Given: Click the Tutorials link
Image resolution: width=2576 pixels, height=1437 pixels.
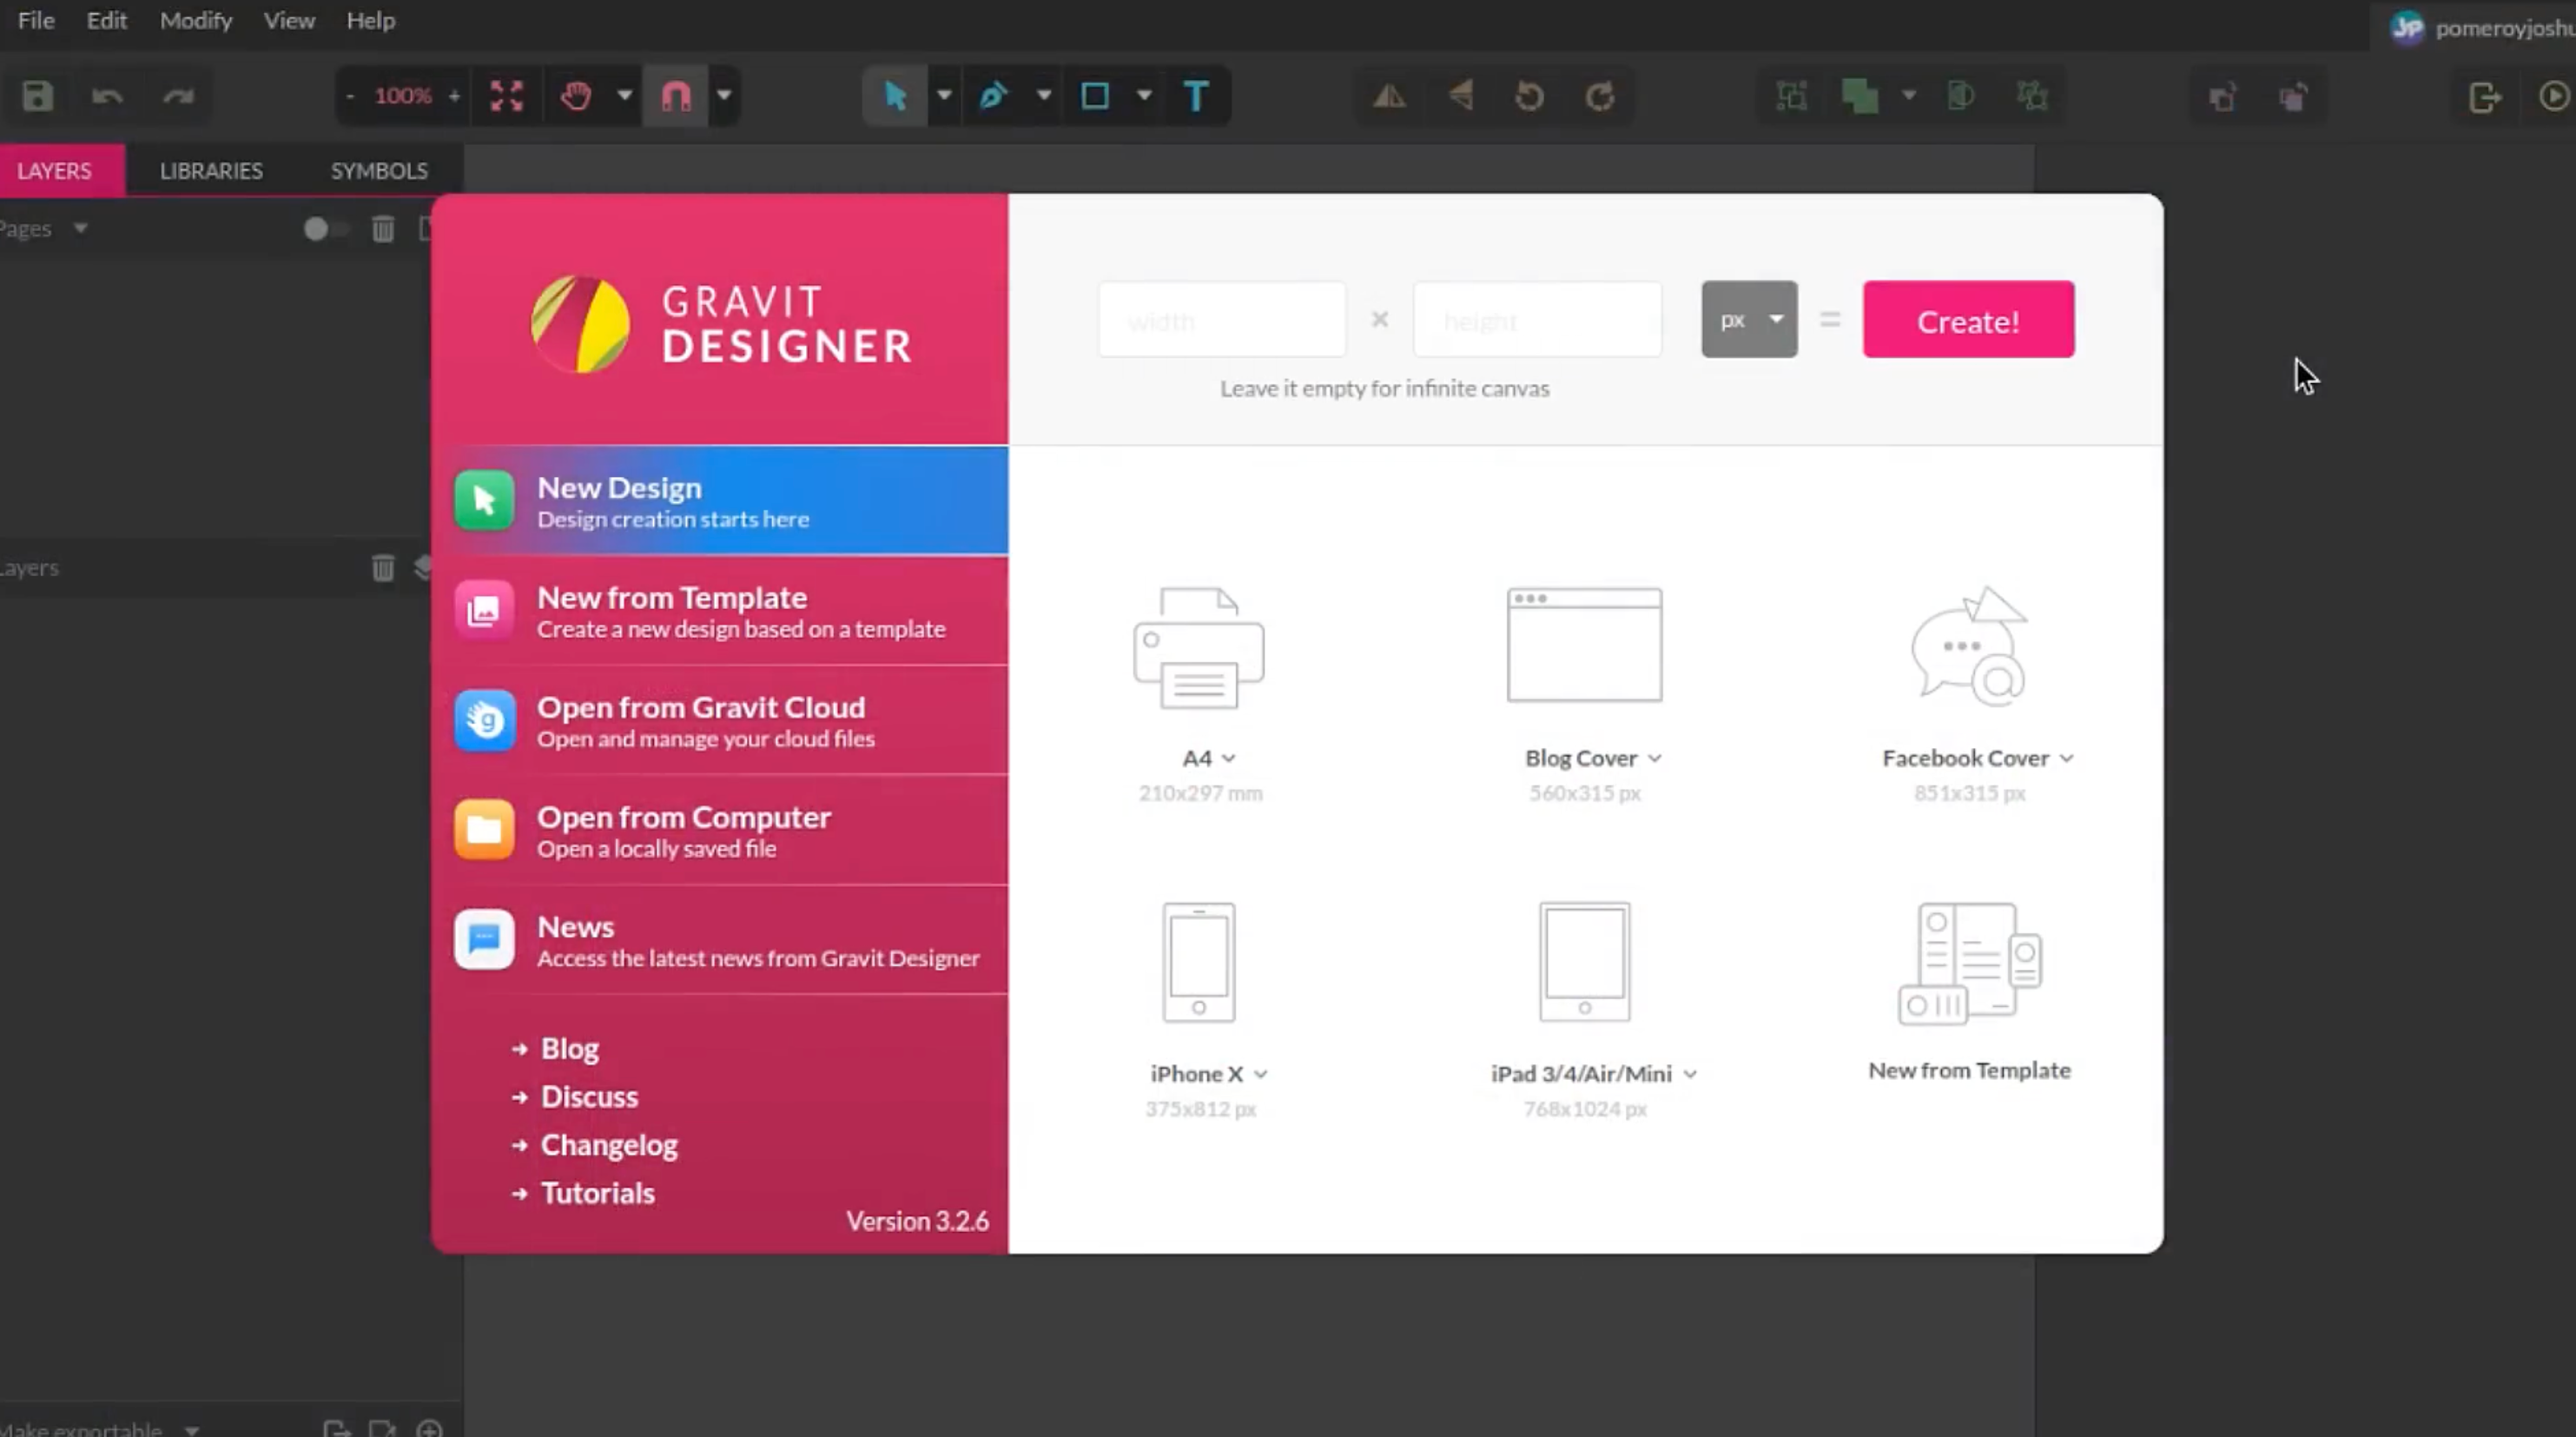Looking at the screenshot, I should tap(598, 1191).
